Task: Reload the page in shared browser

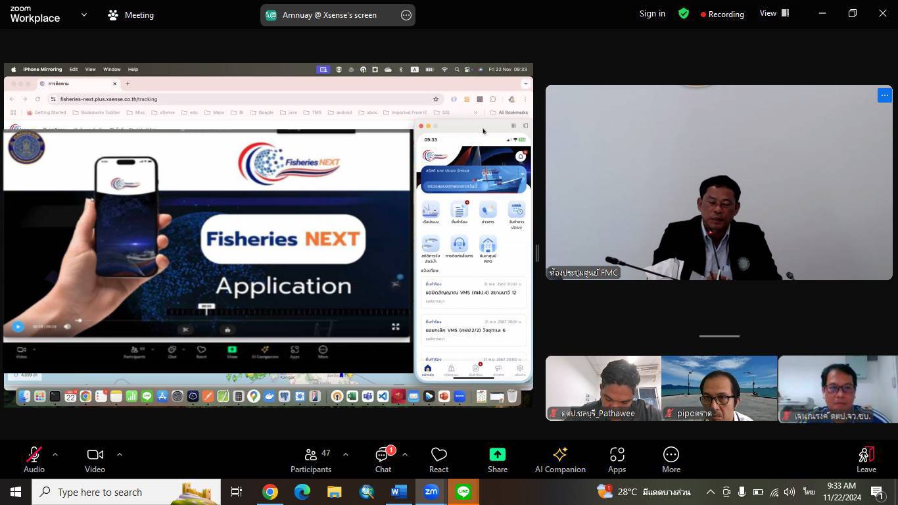Action: (37, 99)
